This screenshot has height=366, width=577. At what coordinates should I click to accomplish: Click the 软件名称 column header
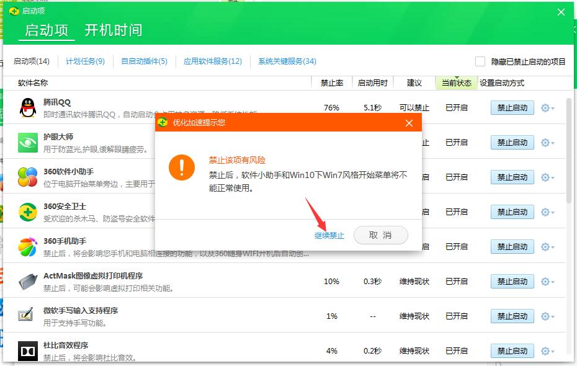click(x=33, y=83)
